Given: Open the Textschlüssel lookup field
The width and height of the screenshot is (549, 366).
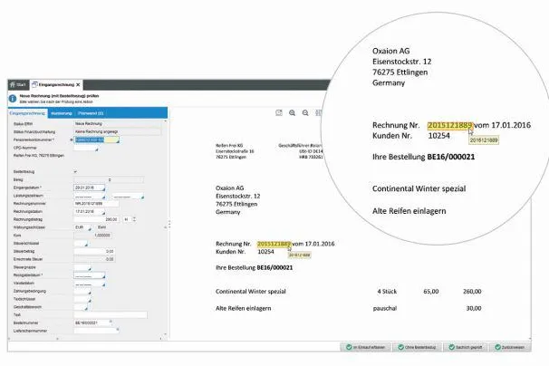Looking at the screenshot, I should [x=82, y=299].
